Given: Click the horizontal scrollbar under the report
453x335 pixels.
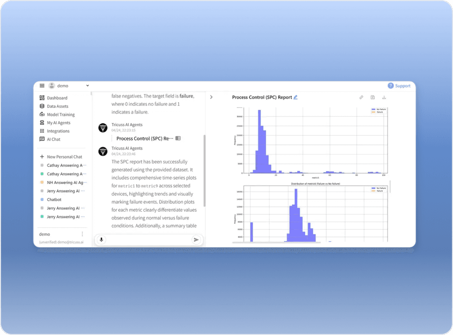Looking at the screenshot, I should (276, 242).
